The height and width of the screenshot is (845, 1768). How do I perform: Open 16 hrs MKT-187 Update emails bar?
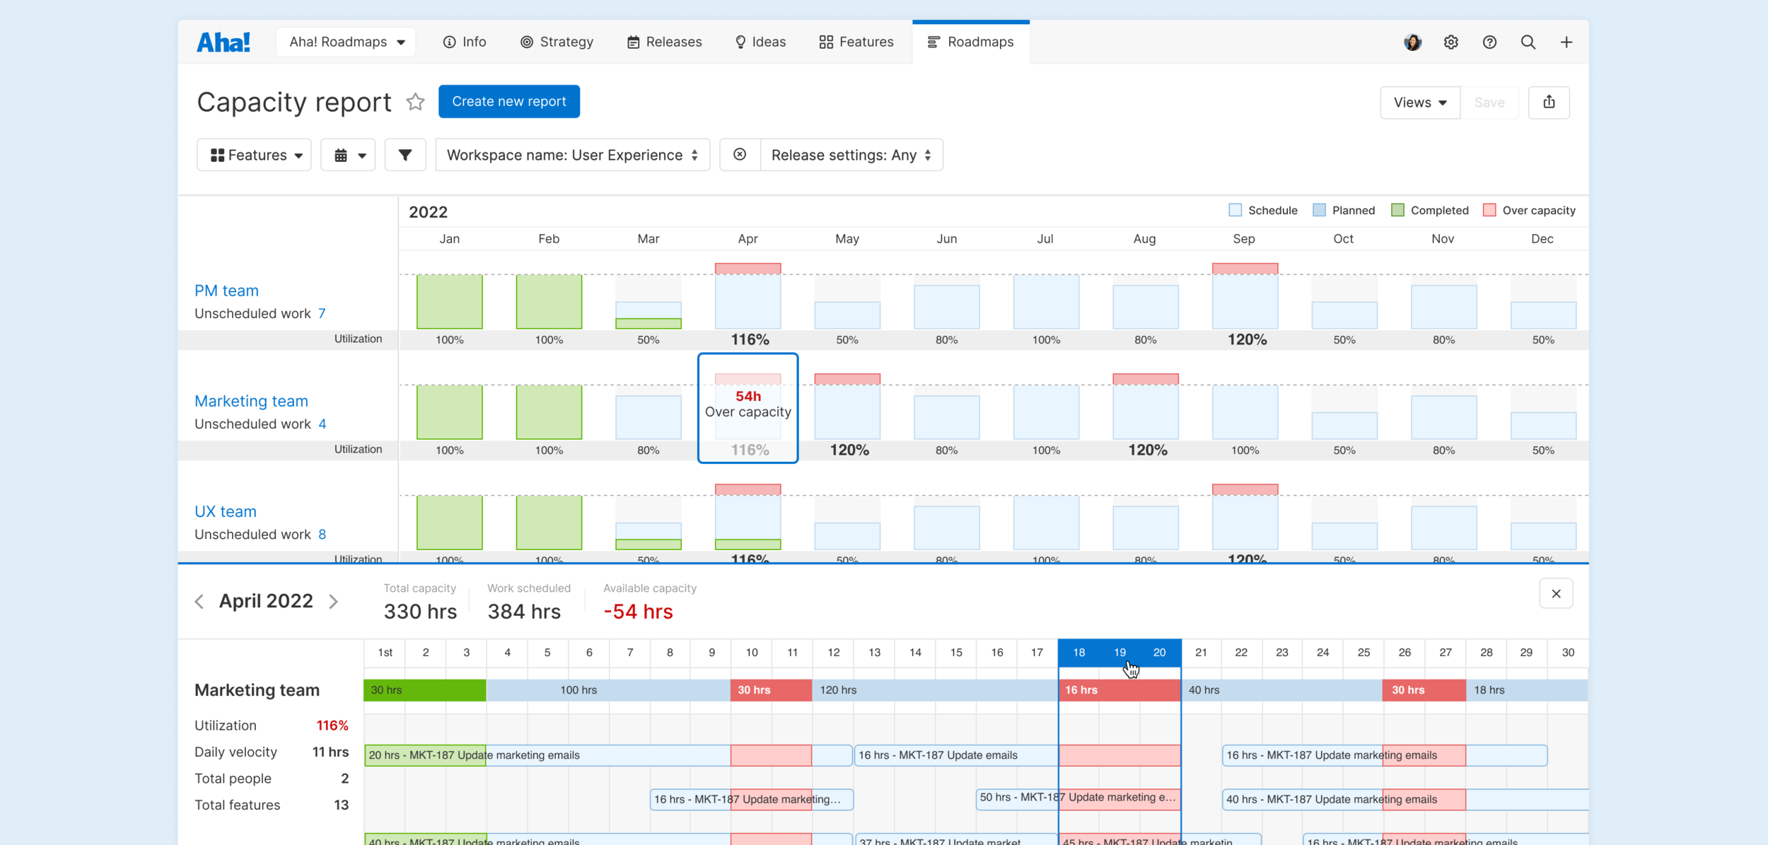[x=1018, y=755]
